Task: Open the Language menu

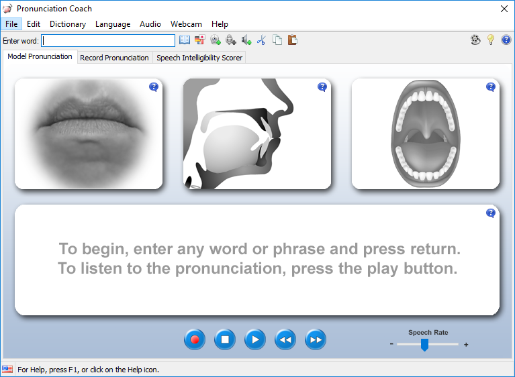Action: point(113,24)
